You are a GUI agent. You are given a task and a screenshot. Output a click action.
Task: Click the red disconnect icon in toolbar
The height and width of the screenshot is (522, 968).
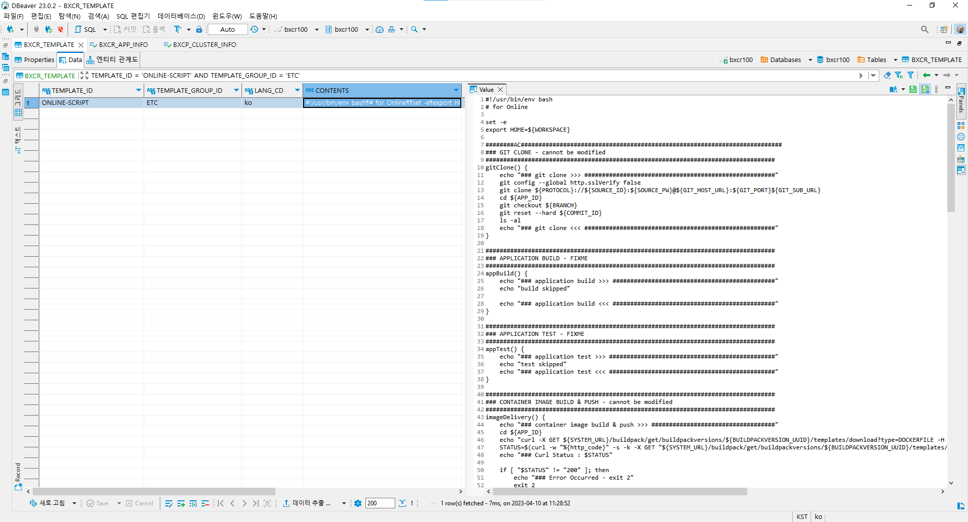pyautogui.click(x=60, y=29)
